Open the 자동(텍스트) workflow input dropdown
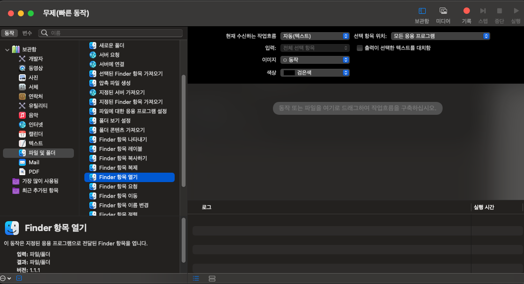The height and width of the screenshot is (284, 524). pyautogui.click(x=315, y=36)
